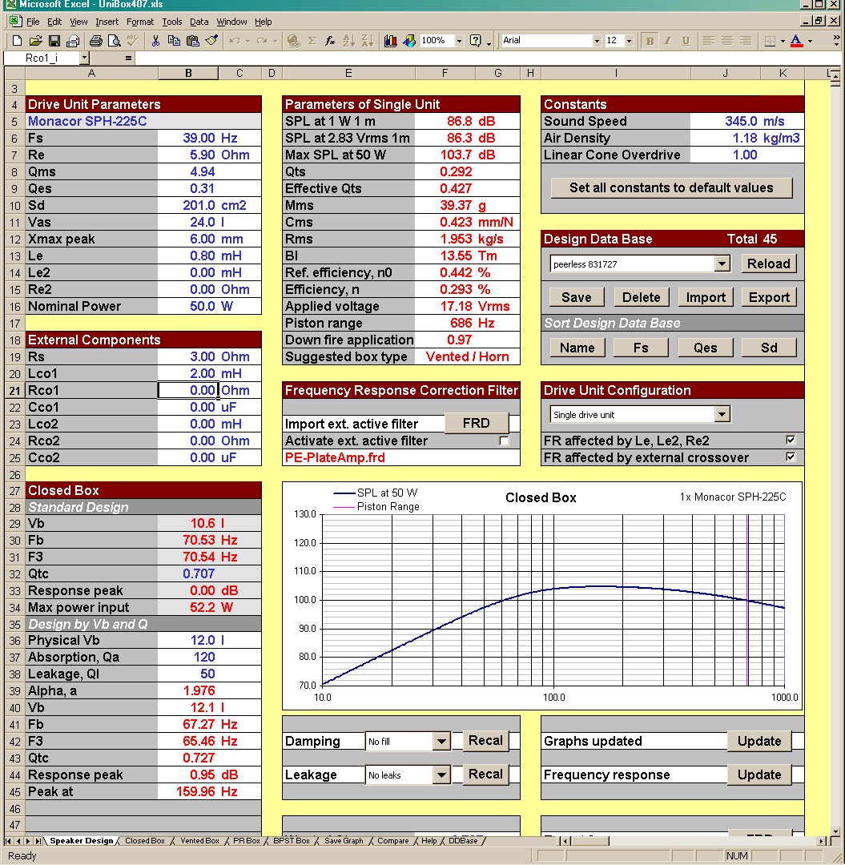Click Set all constants to default values

click(671, 188)
